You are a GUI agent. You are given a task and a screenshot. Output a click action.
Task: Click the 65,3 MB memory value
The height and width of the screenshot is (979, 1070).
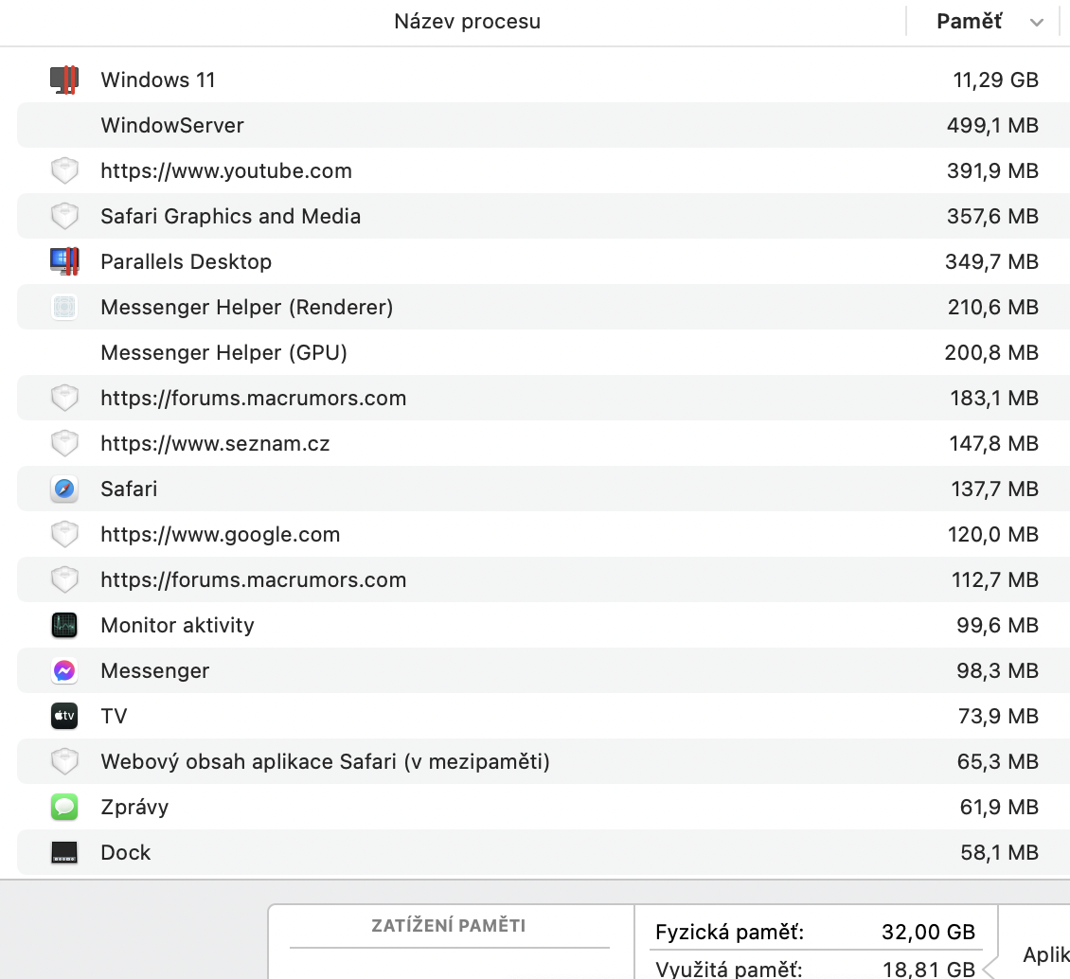click(998, 761)
